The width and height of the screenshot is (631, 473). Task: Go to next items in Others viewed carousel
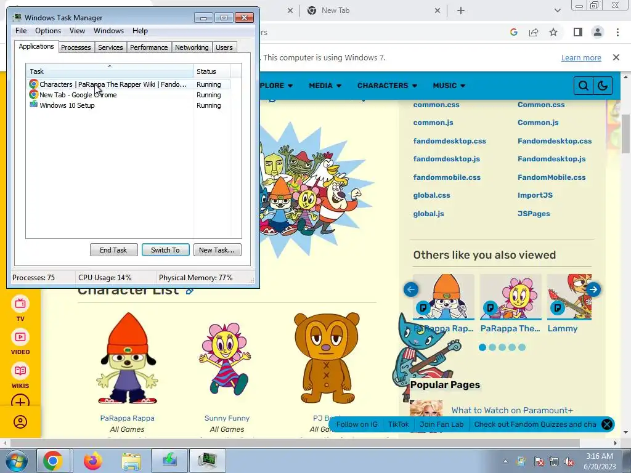click(x=593, y=289)
